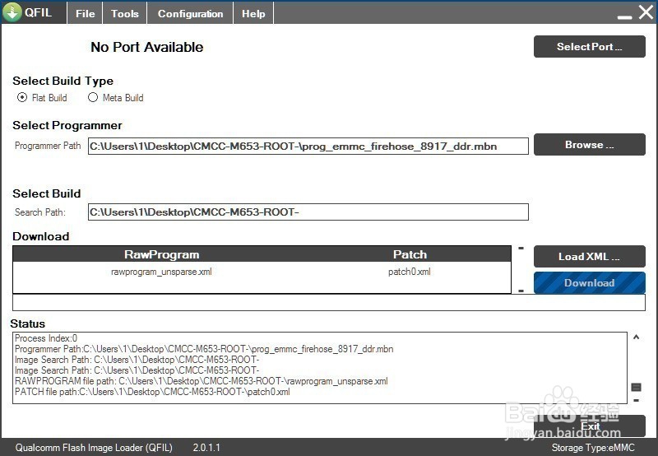
Task: Click the status log scrollbar thumb
Action: coord(636,387)
